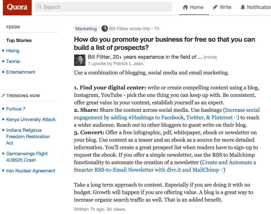Open the Iran Nuclear Agreement trending topic
The height and width of the screenshot is (214, 271).
click(31, 171)
